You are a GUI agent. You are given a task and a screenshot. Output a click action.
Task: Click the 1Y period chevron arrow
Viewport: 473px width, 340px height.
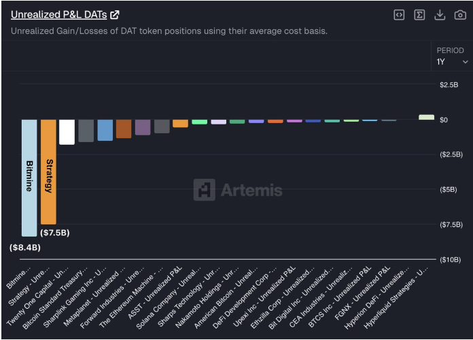[x=465, y=62]
